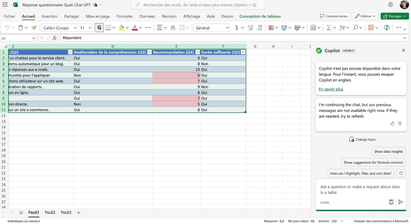
Task: Click the yellow fill color swatch
Action: click(x=121, y=28)
